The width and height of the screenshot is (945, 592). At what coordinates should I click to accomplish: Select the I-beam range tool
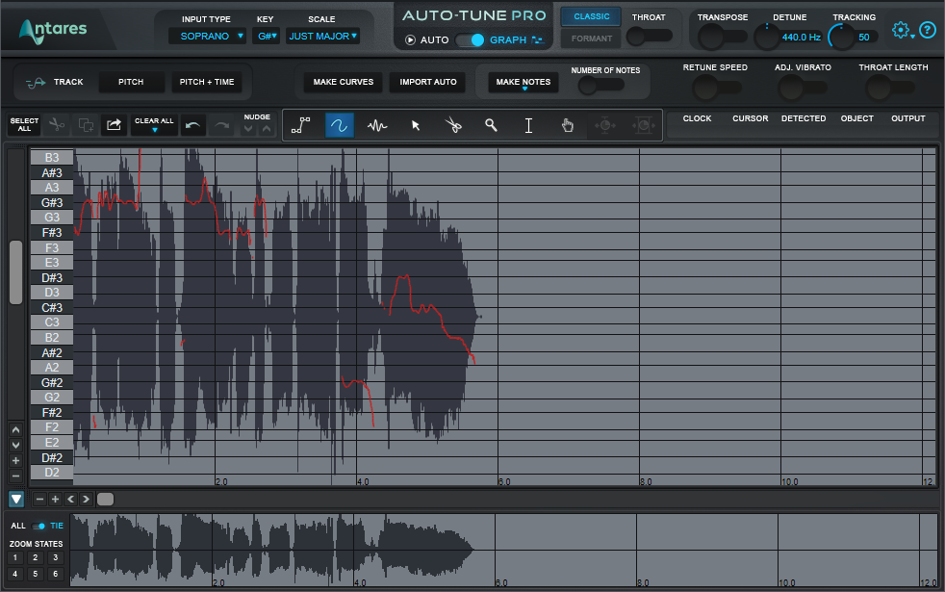click(528, 125)
